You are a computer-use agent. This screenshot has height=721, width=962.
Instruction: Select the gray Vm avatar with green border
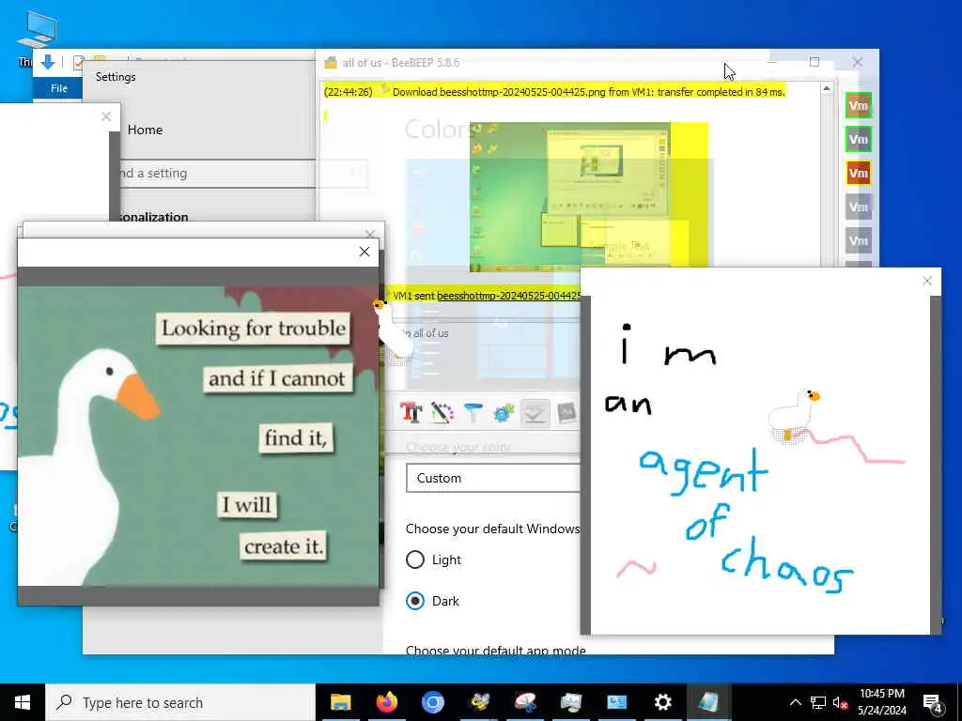(858, 140)
